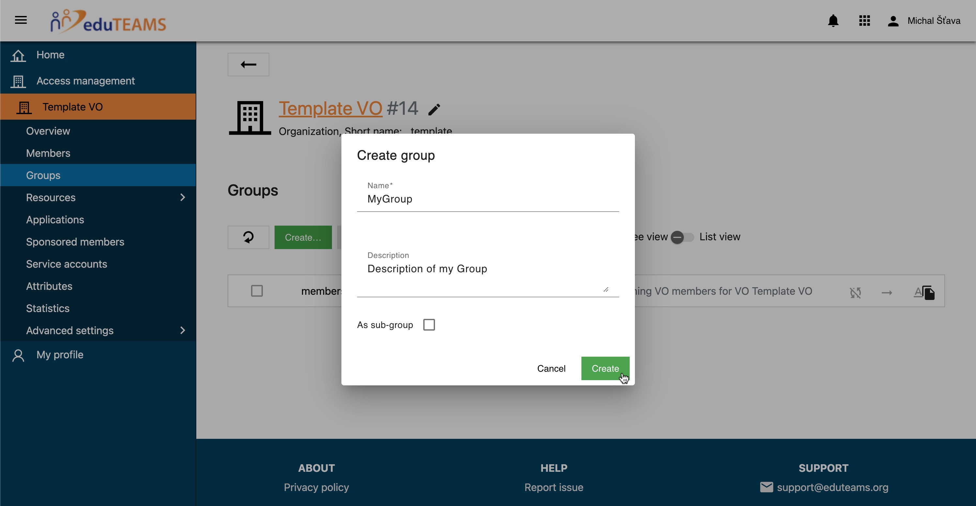Open Attributes in the sidebar
Screen dimensions: 976x506
point(98,286)
